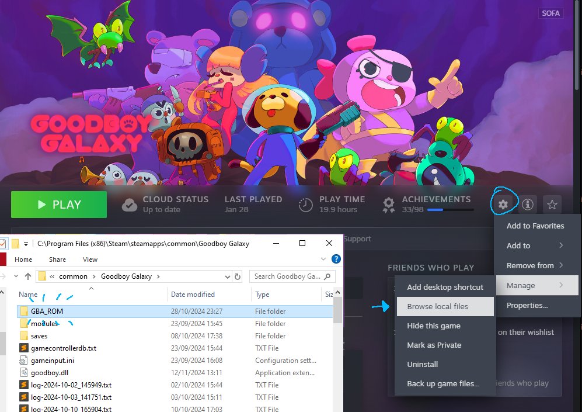This screenshot has height=412, width=582.
Task: Click the gamecontrollerdb.txt file icon
Action: pos(24,348)
